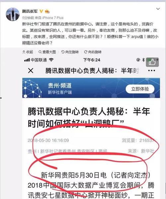Open full-size image via 查看大图
The image size is (166, 199).
[x=47, y=52]
